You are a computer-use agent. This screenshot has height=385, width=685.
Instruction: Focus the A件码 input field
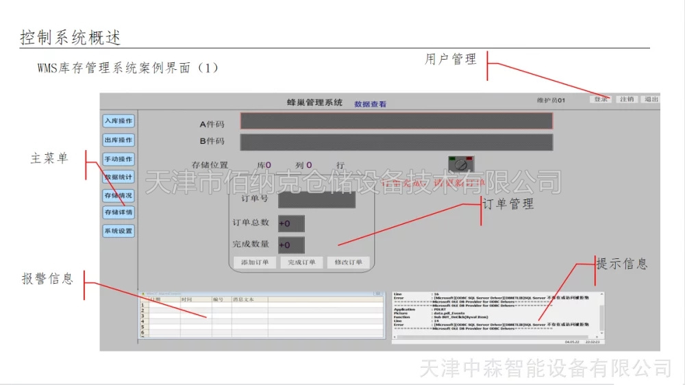click(x=396, y=121)
